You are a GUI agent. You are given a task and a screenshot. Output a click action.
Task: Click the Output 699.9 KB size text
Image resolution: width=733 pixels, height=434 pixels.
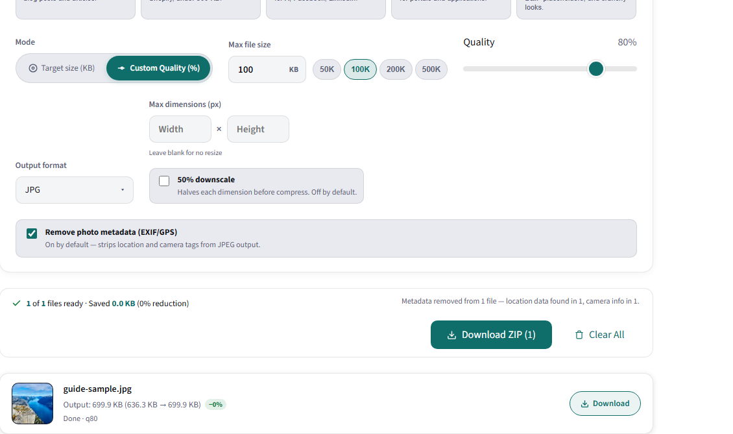[x=132, y=405]
